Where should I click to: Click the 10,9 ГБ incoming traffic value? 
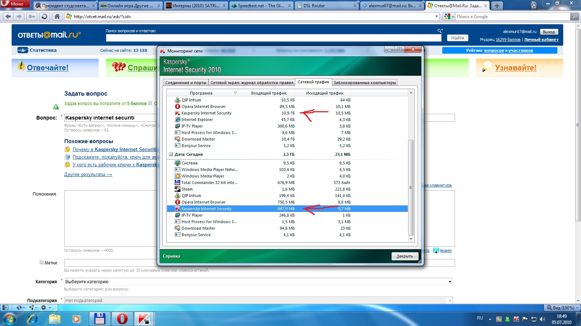(x=288, y=113)
